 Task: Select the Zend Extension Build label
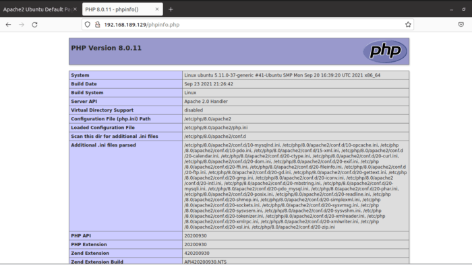97,262
